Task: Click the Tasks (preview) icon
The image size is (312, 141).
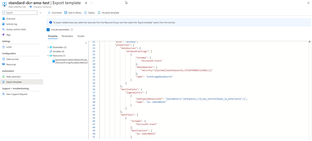Action: click(3, 76)
